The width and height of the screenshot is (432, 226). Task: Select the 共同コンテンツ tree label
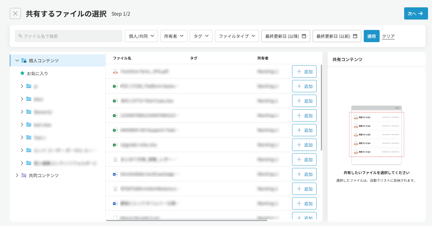pyautogui.click(x=44, y=175)
